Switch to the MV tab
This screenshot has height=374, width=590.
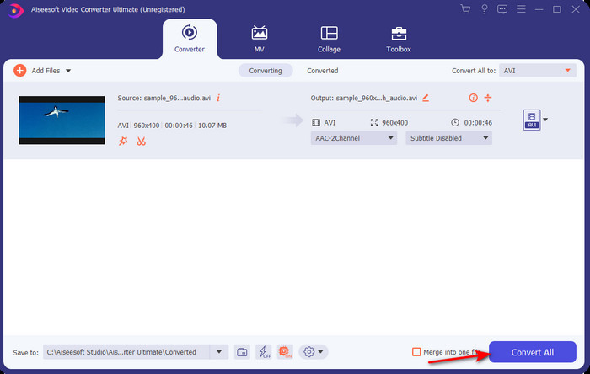coord(260,39)
